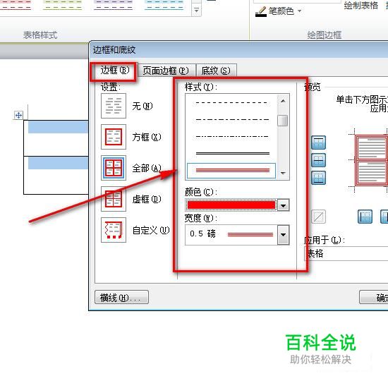Pick the 全部 (All) border setting icon
Image resolution: width=388 pixels, height=388 pixels.
click(114, 168)
